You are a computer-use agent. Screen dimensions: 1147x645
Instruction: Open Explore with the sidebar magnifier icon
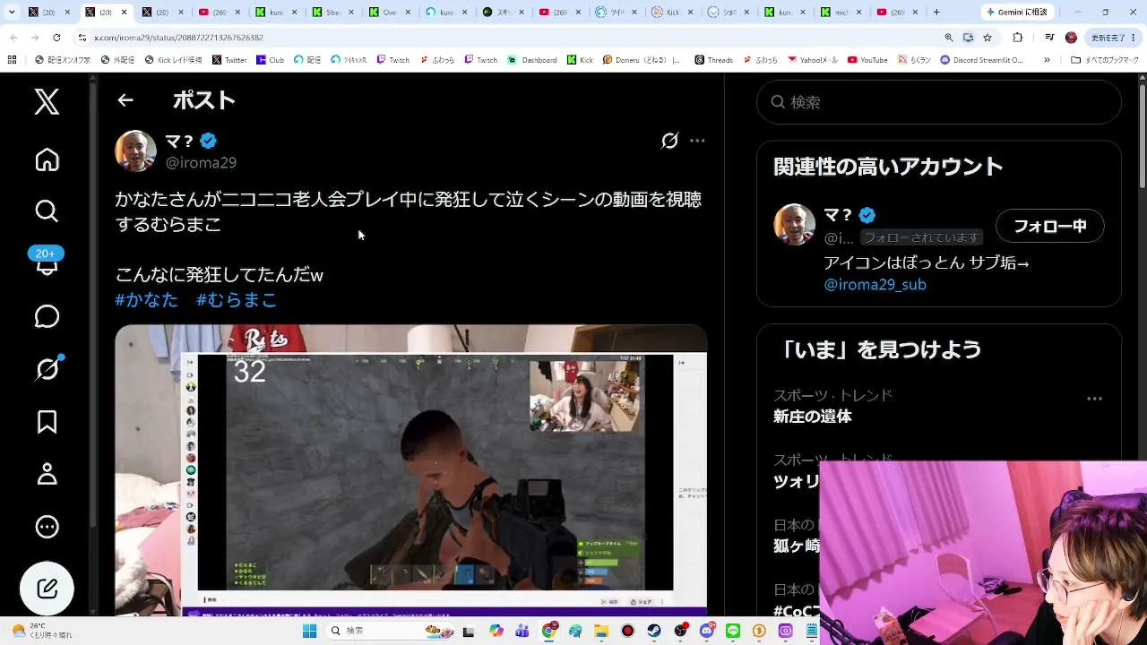coord(47,211)
